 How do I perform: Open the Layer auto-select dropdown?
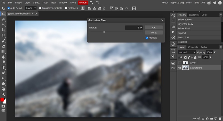click(31, 8)
